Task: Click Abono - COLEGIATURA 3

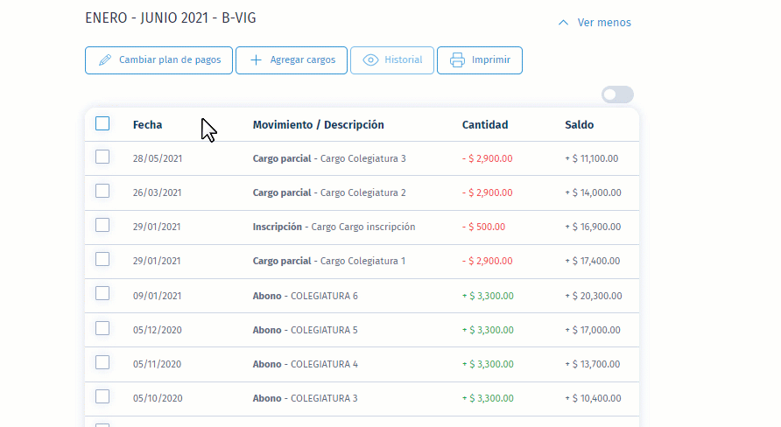Action: click(306, 398)
